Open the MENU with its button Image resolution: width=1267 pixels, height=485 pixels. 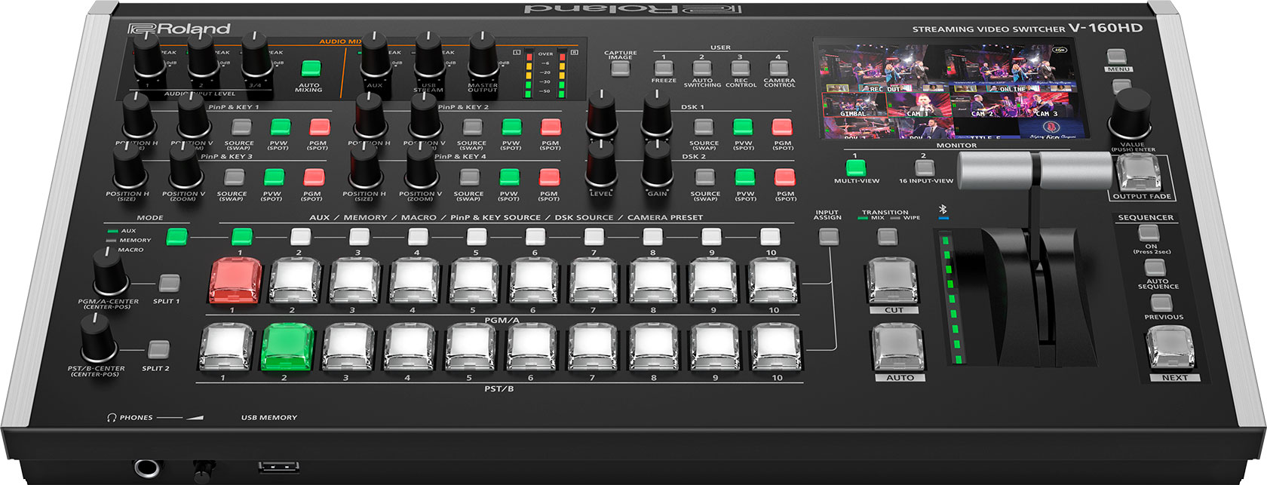click(1117, 57)
